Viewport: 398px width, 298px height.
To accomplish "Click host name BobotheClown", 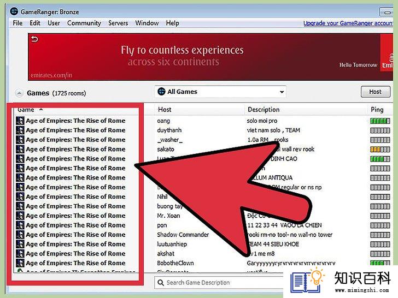I will coord(175,263).
